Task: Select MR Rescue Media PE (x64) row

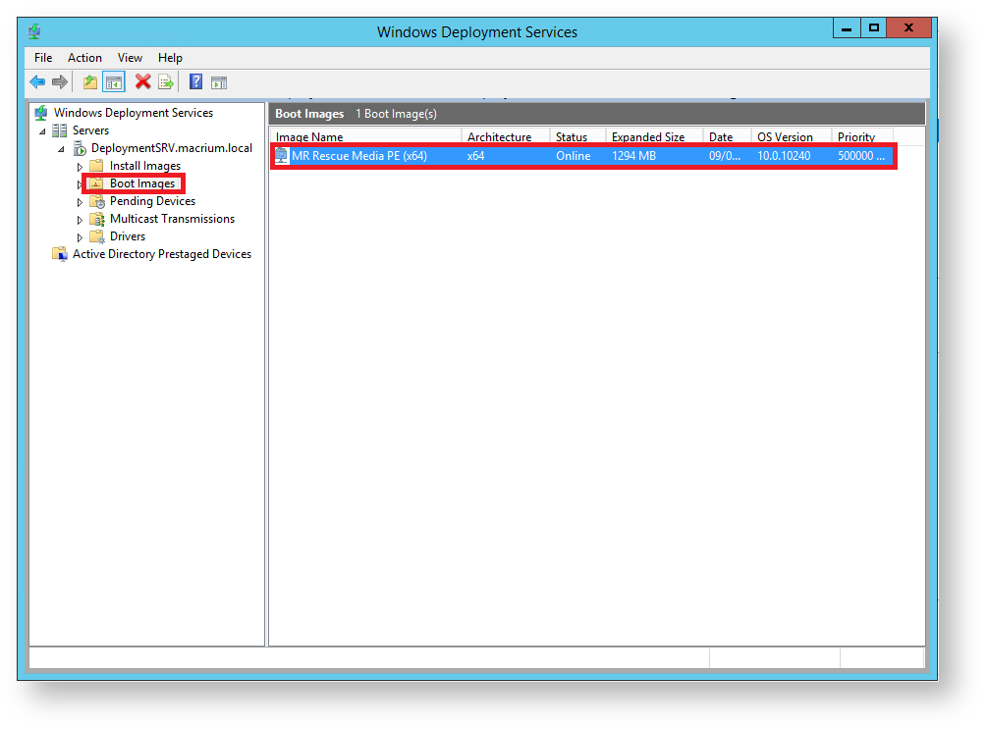Action: [583, 156]
